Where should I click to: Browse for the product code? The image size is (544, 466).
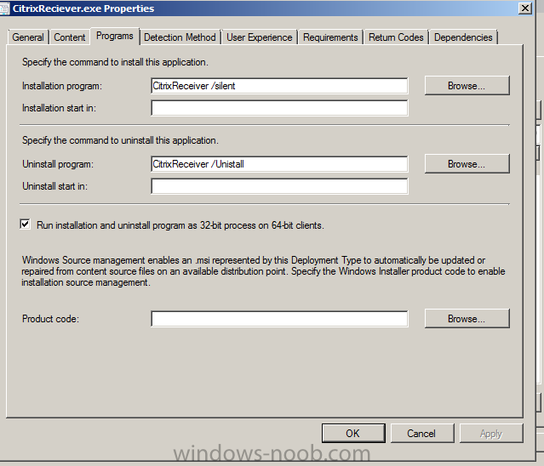click(467, 318)
